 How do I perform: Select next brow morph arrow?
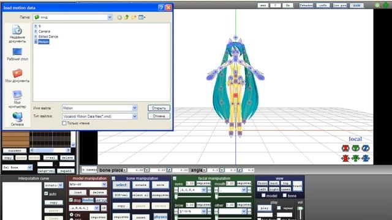(x=209, y=211)
